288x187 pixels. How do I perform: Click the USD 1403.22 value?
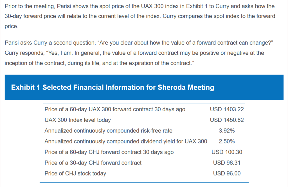click(227, 109)
